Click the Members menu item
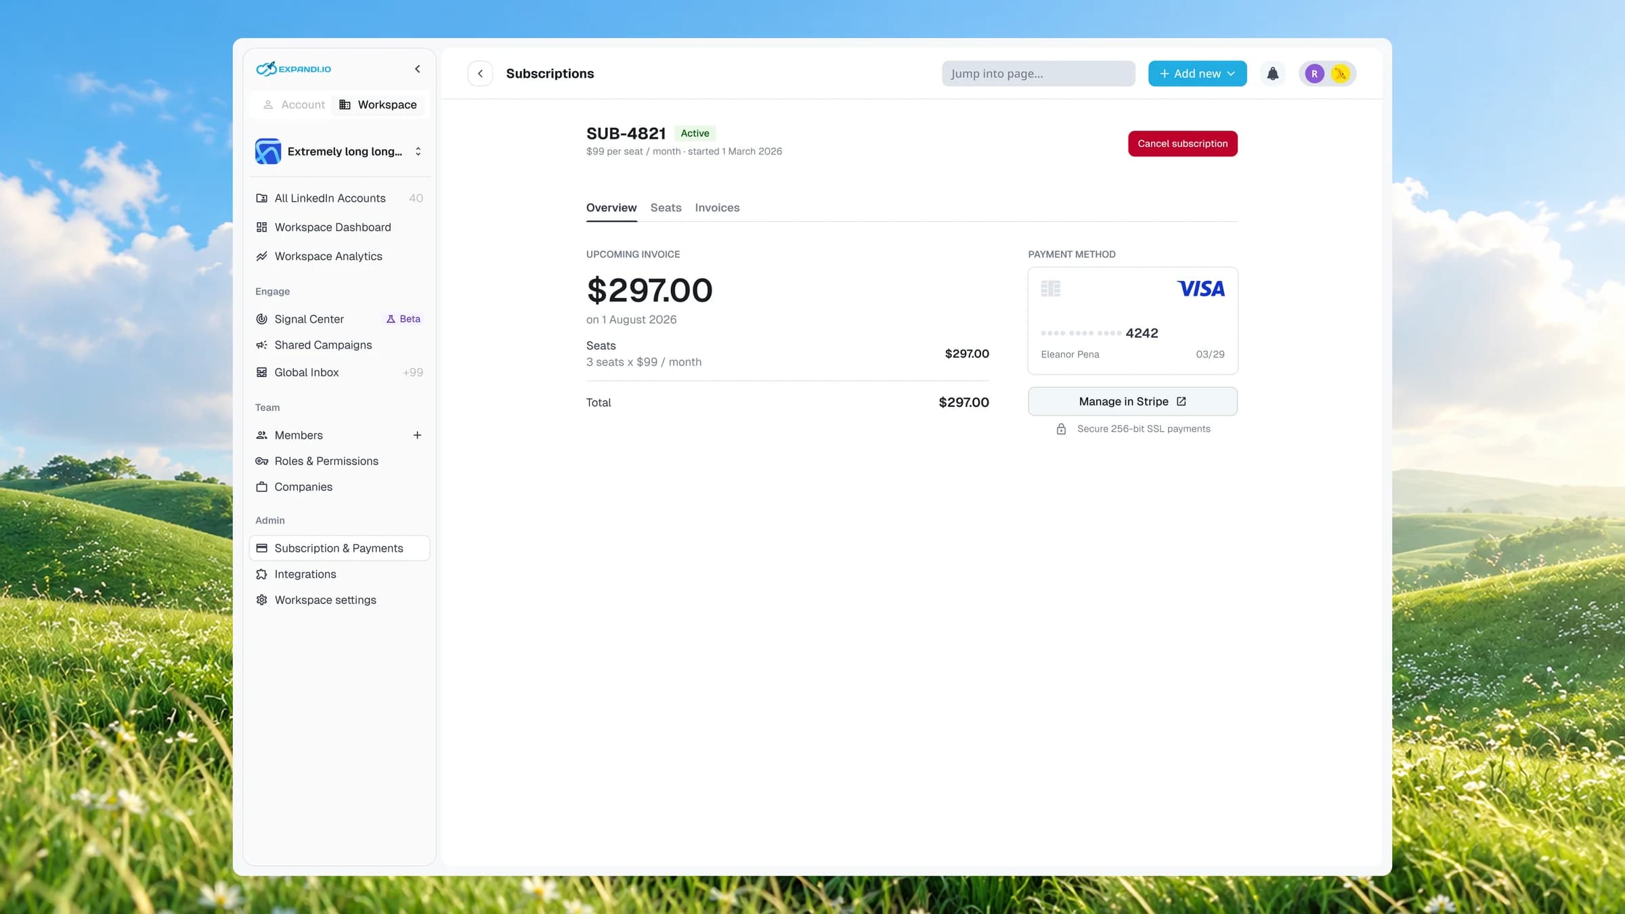1625x914 pixels. tap(339, 435)
